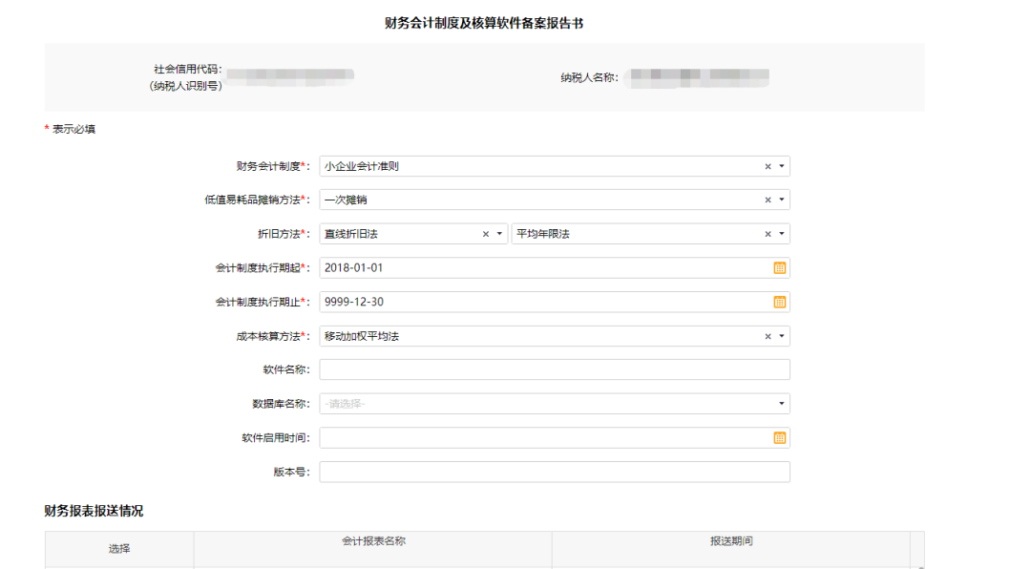This screenshot has height=569, width=1031.
Task: Open calendar for 会计制度执行期止 date
Action: click(779, 302)
